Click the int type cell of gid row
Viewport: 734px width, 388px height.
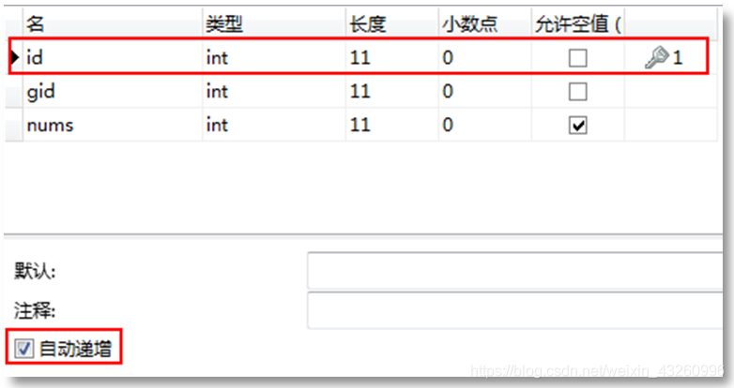tap(274, 91)
